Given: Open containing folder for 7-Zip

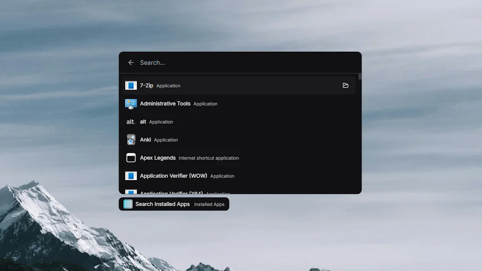Looking at the screenshot, I should 345,85.
